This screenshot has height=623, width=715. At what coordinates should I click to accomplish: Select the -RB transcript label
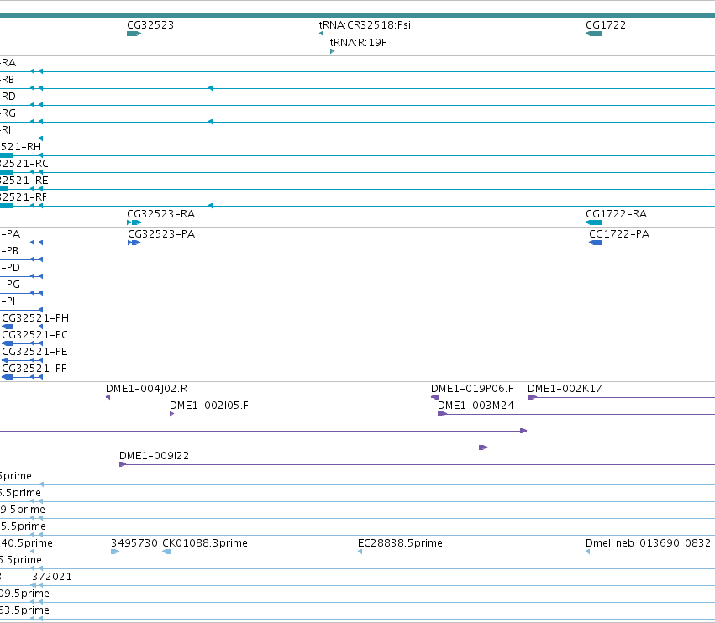pos(7,80)
